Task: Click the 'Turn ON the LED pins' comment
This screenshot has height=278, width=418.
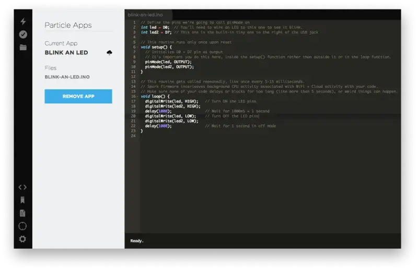Action: (230, 101)
